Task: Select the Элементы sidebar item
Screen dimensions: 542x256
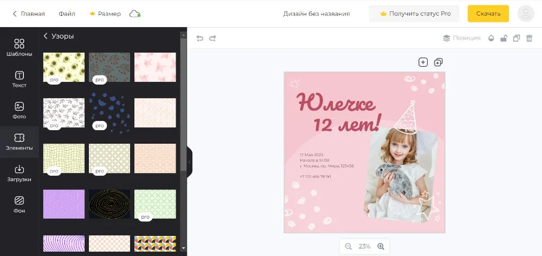Action: point(20,142)
